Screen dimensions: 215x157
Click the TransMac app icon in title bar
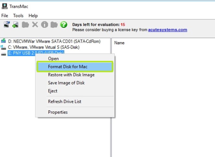click(5, 6)
